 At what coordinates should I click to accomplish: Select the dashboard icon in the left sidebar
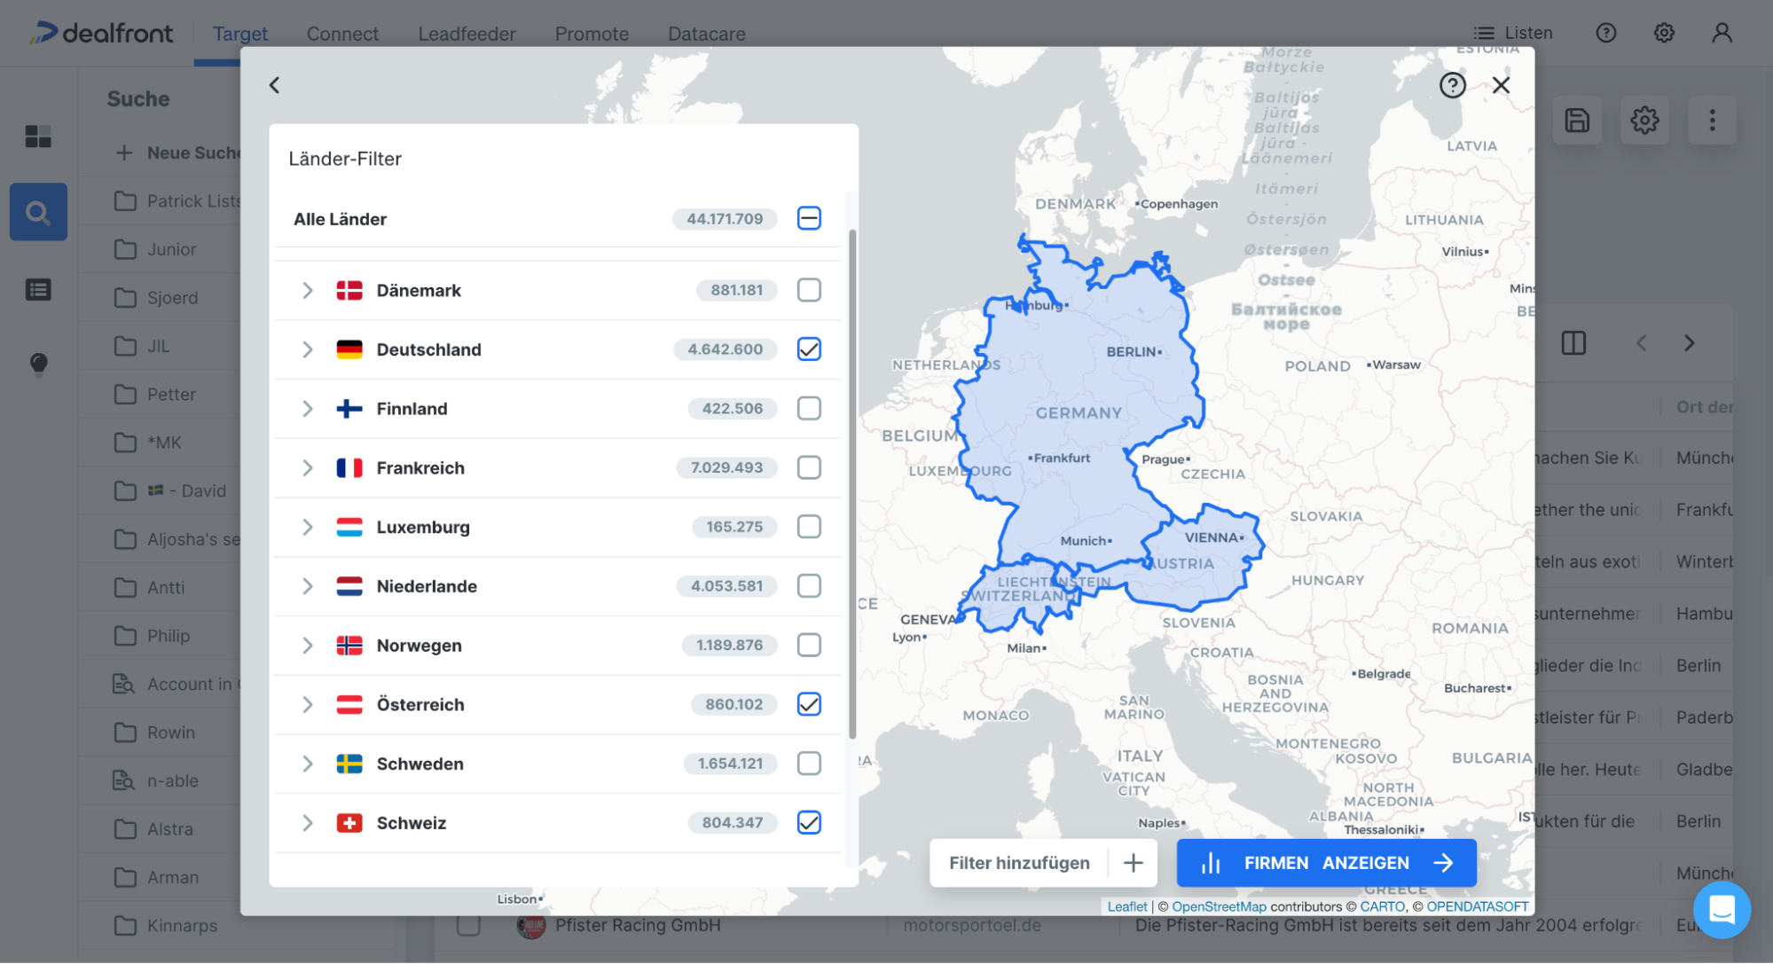pos(38,137)
